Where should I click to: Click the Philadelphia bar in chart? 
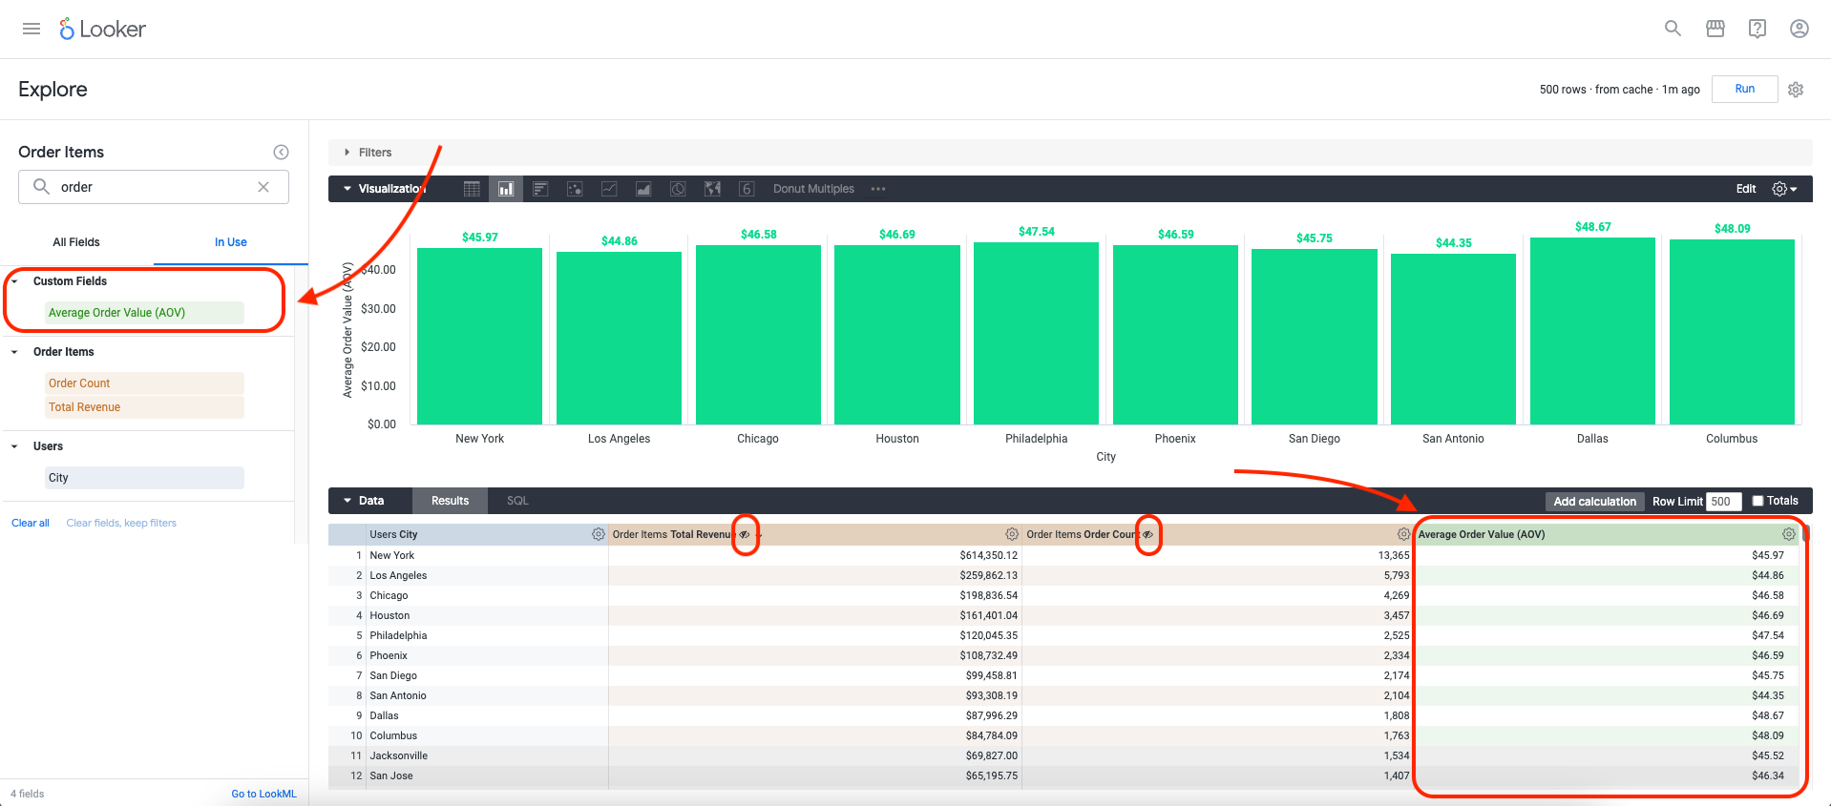(x=1036, y=333)
